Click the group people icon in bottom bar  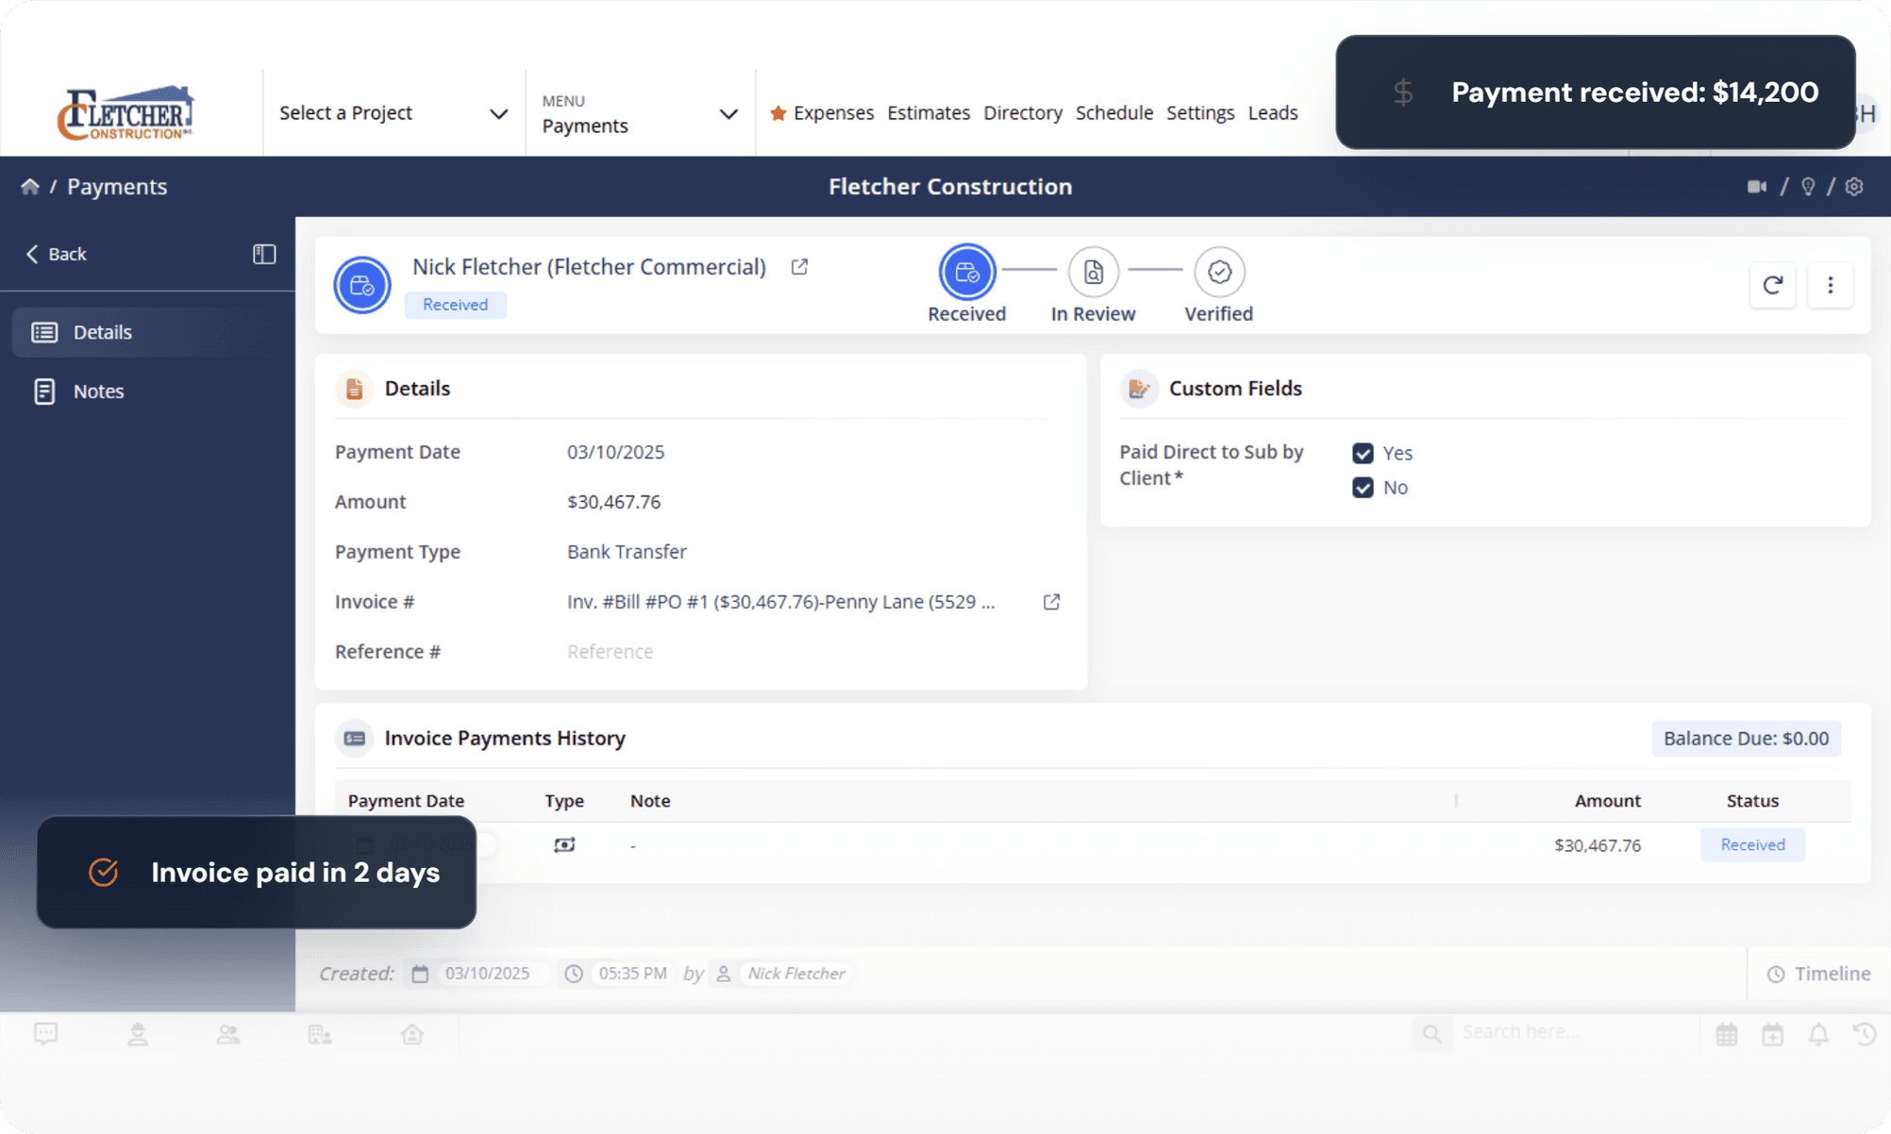[228, 1035]
